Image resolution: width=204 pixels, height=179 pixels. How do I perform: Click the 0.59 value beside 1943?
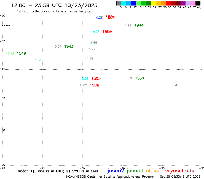[x=58, y=47]
